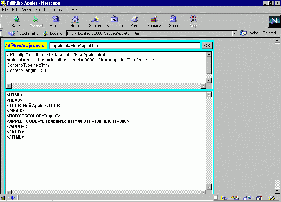Expand the Location URL history dropdown
Viewport: 281px width, 202px height.
click(234, 33)
